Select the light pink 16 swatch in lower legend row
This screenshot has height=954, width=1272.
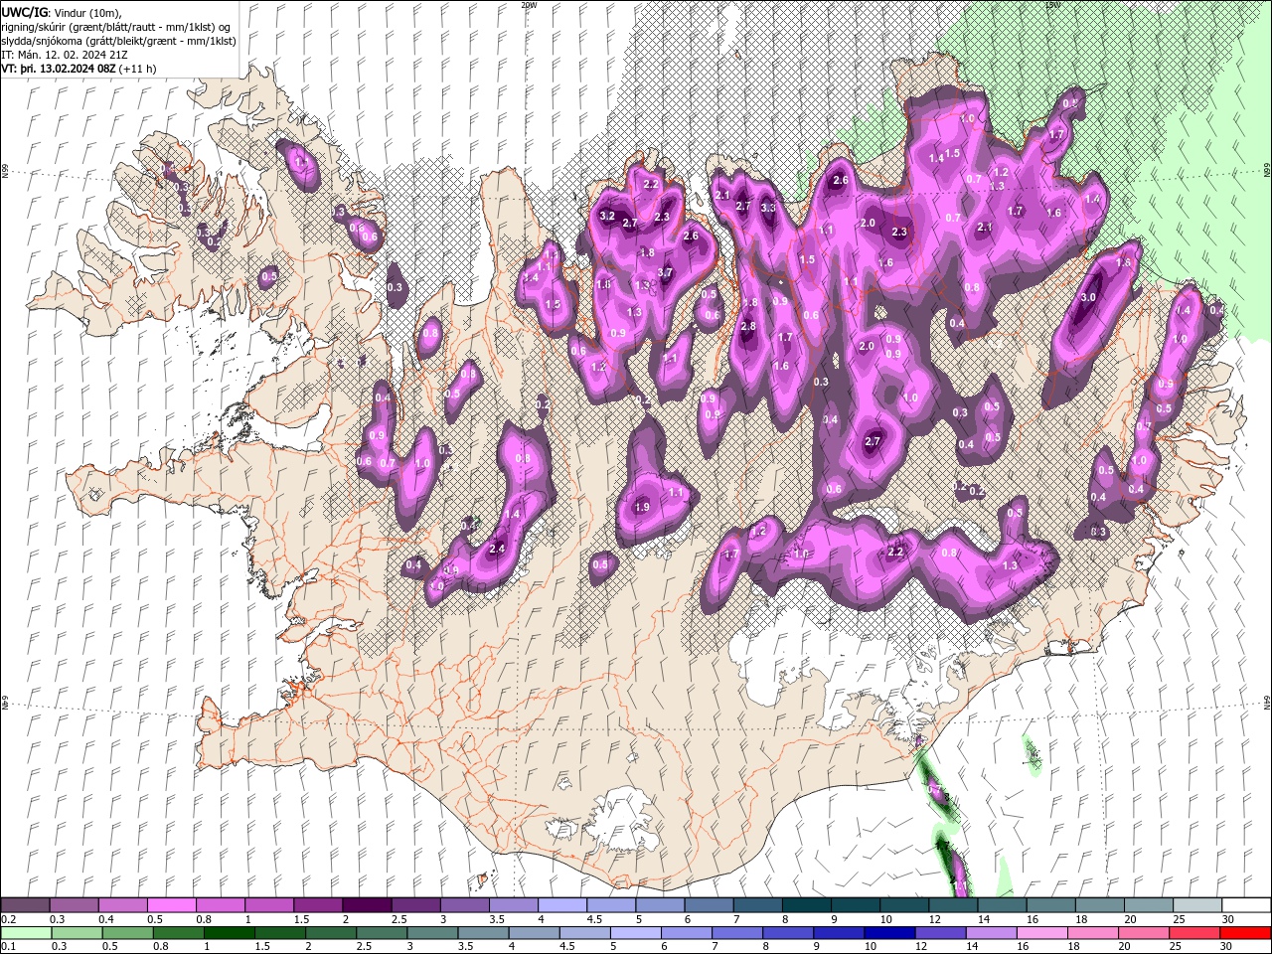point(1041,933)
